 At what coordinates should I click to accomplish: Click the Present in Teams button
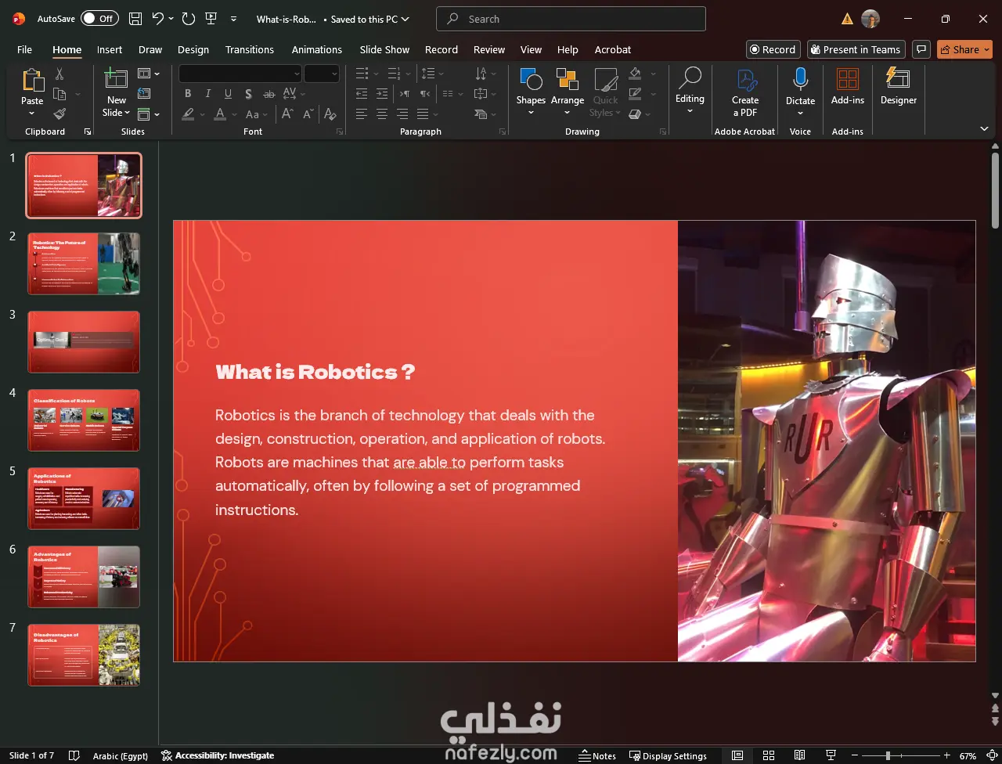click(856, 49)
